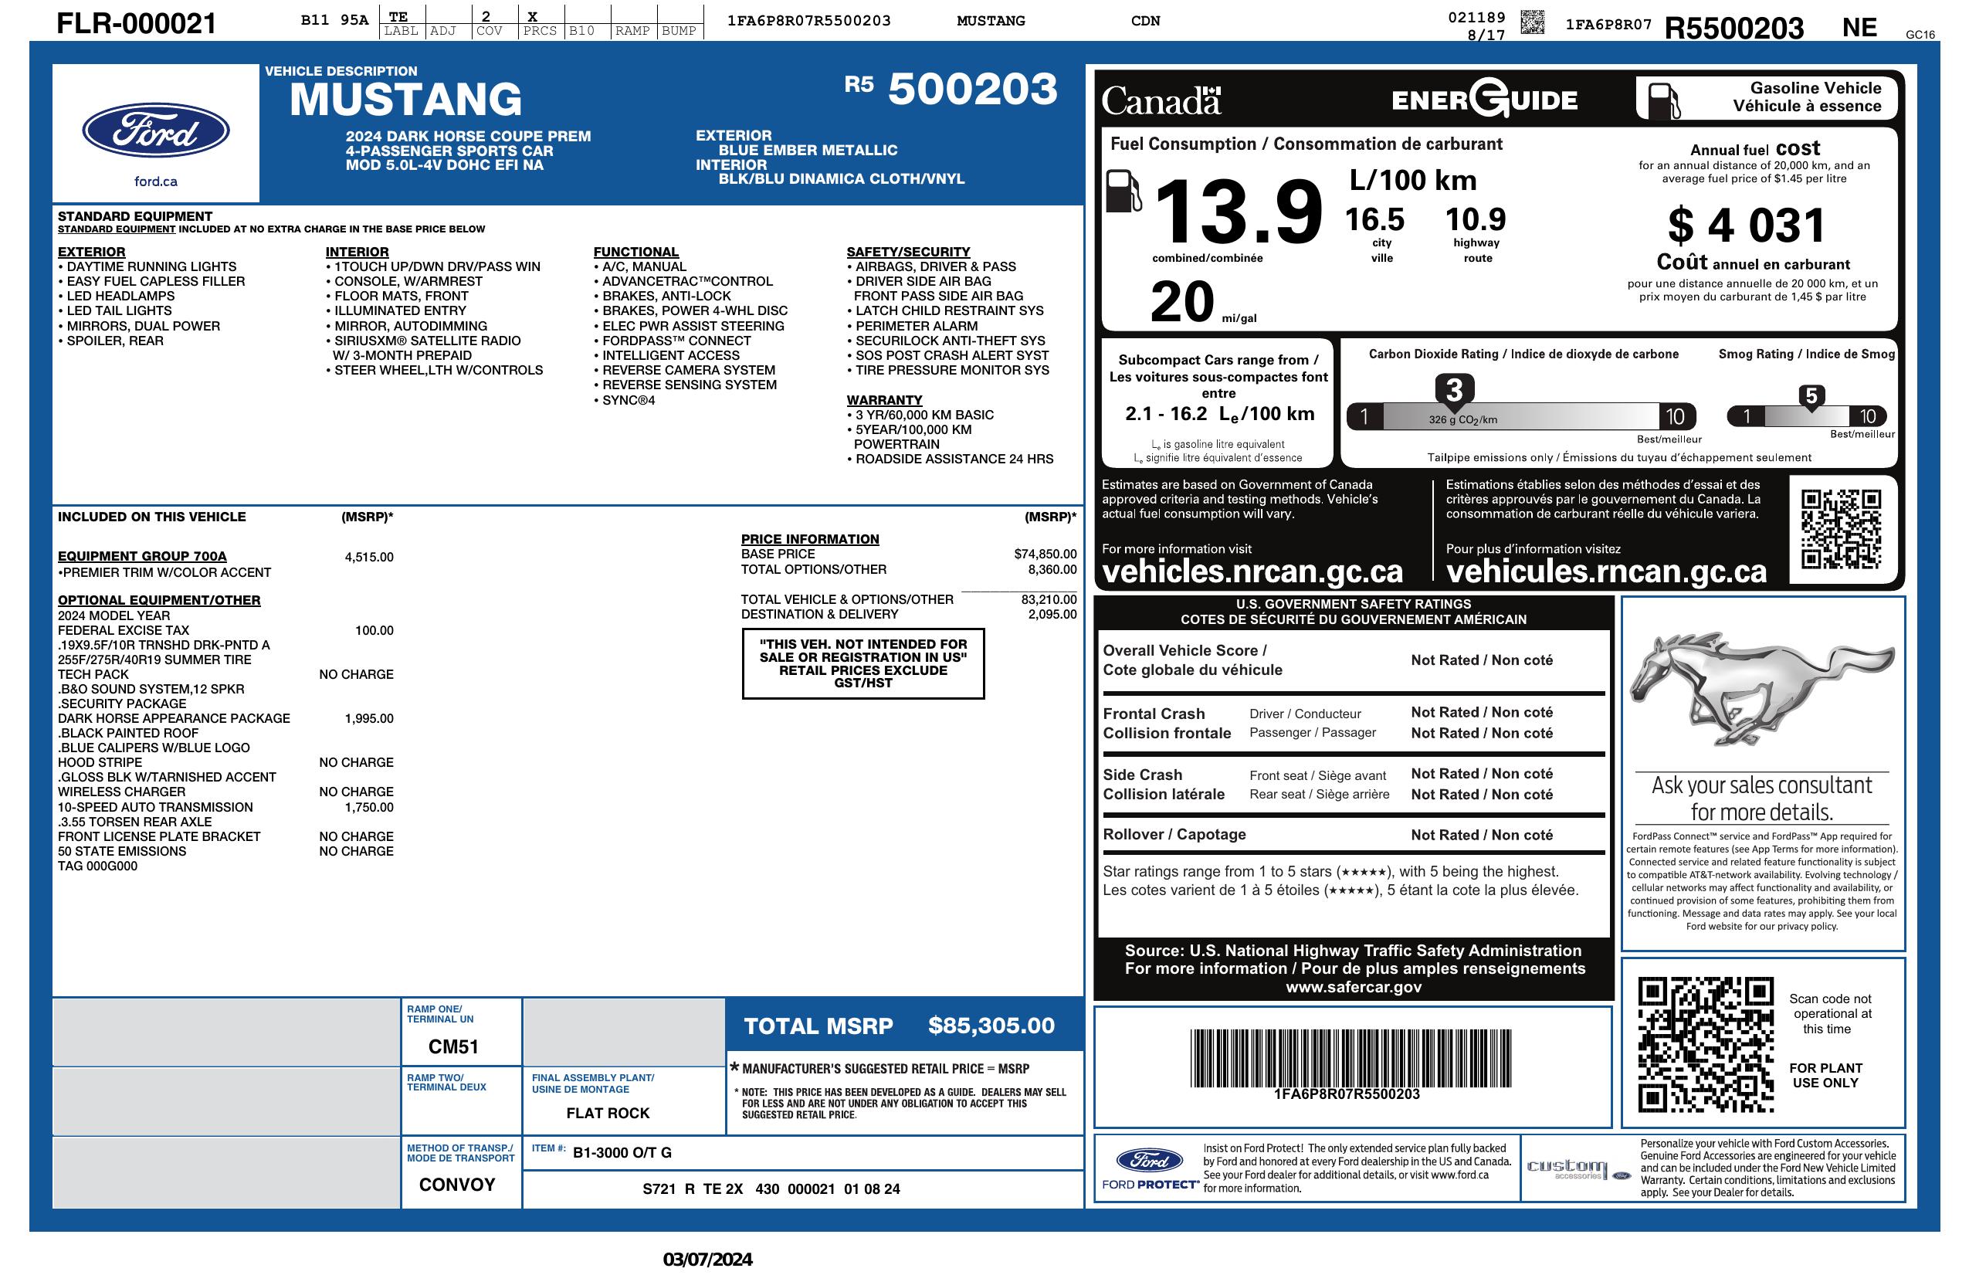Click the ford.ca link under logo
This screenshot has height=1275, width=1969.
[x=155, y=181]
